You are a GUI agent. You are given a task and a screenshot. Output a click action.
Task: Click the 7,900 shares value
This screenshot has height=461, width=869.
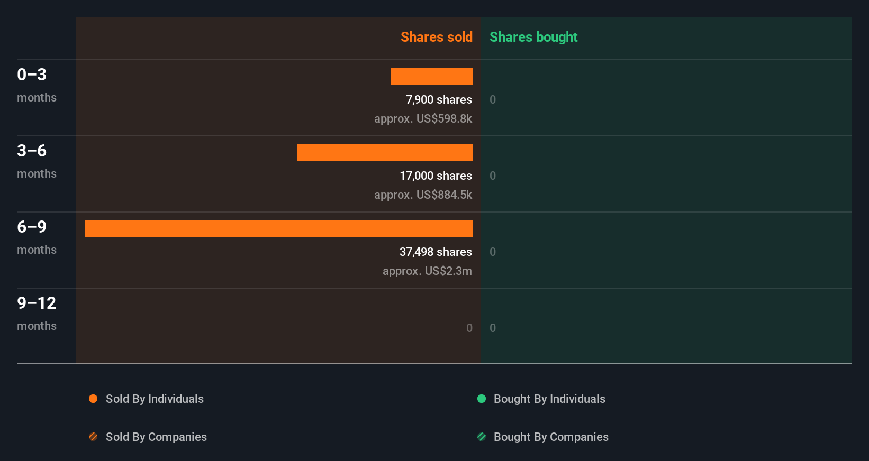click(439, 99)
